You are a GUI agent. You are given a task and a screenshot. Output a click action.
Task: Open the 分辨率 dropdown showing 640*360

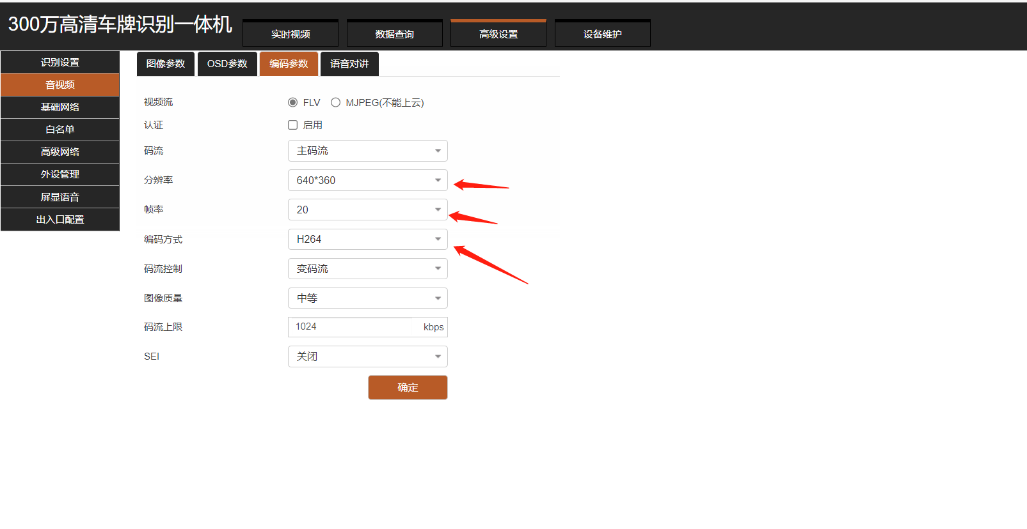368,180
